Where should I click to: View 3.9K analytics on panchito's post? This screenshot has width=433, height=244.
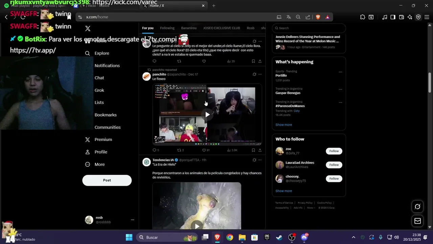232,150
